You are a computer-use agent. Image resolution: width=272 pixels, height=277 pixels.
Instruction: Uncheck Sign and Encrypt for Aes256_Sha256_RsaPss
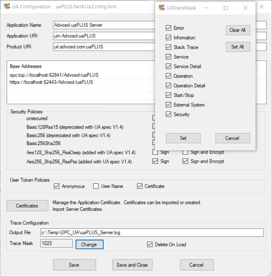[x=185, y=161]
